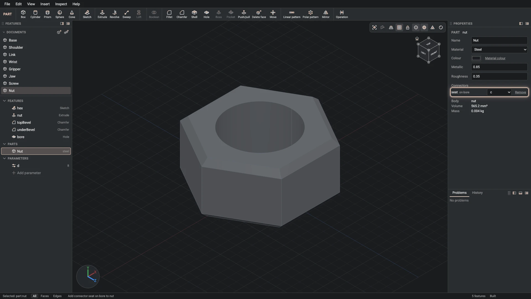Open the connector type dropdown
531x299 pixels.
coord(499,92)
